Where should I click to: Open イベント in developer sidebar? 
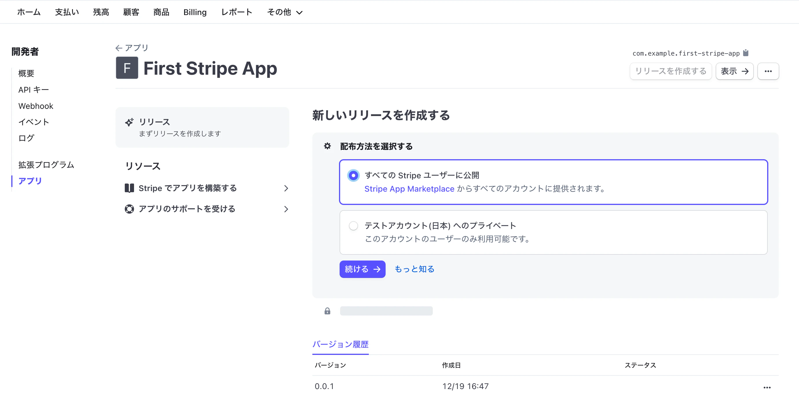[34, 122]
